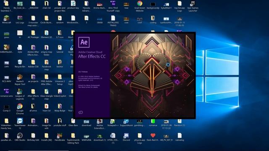269x151 pixels.
Task: Open the Minecraft desktop shortcut
Action: [7, 19]
